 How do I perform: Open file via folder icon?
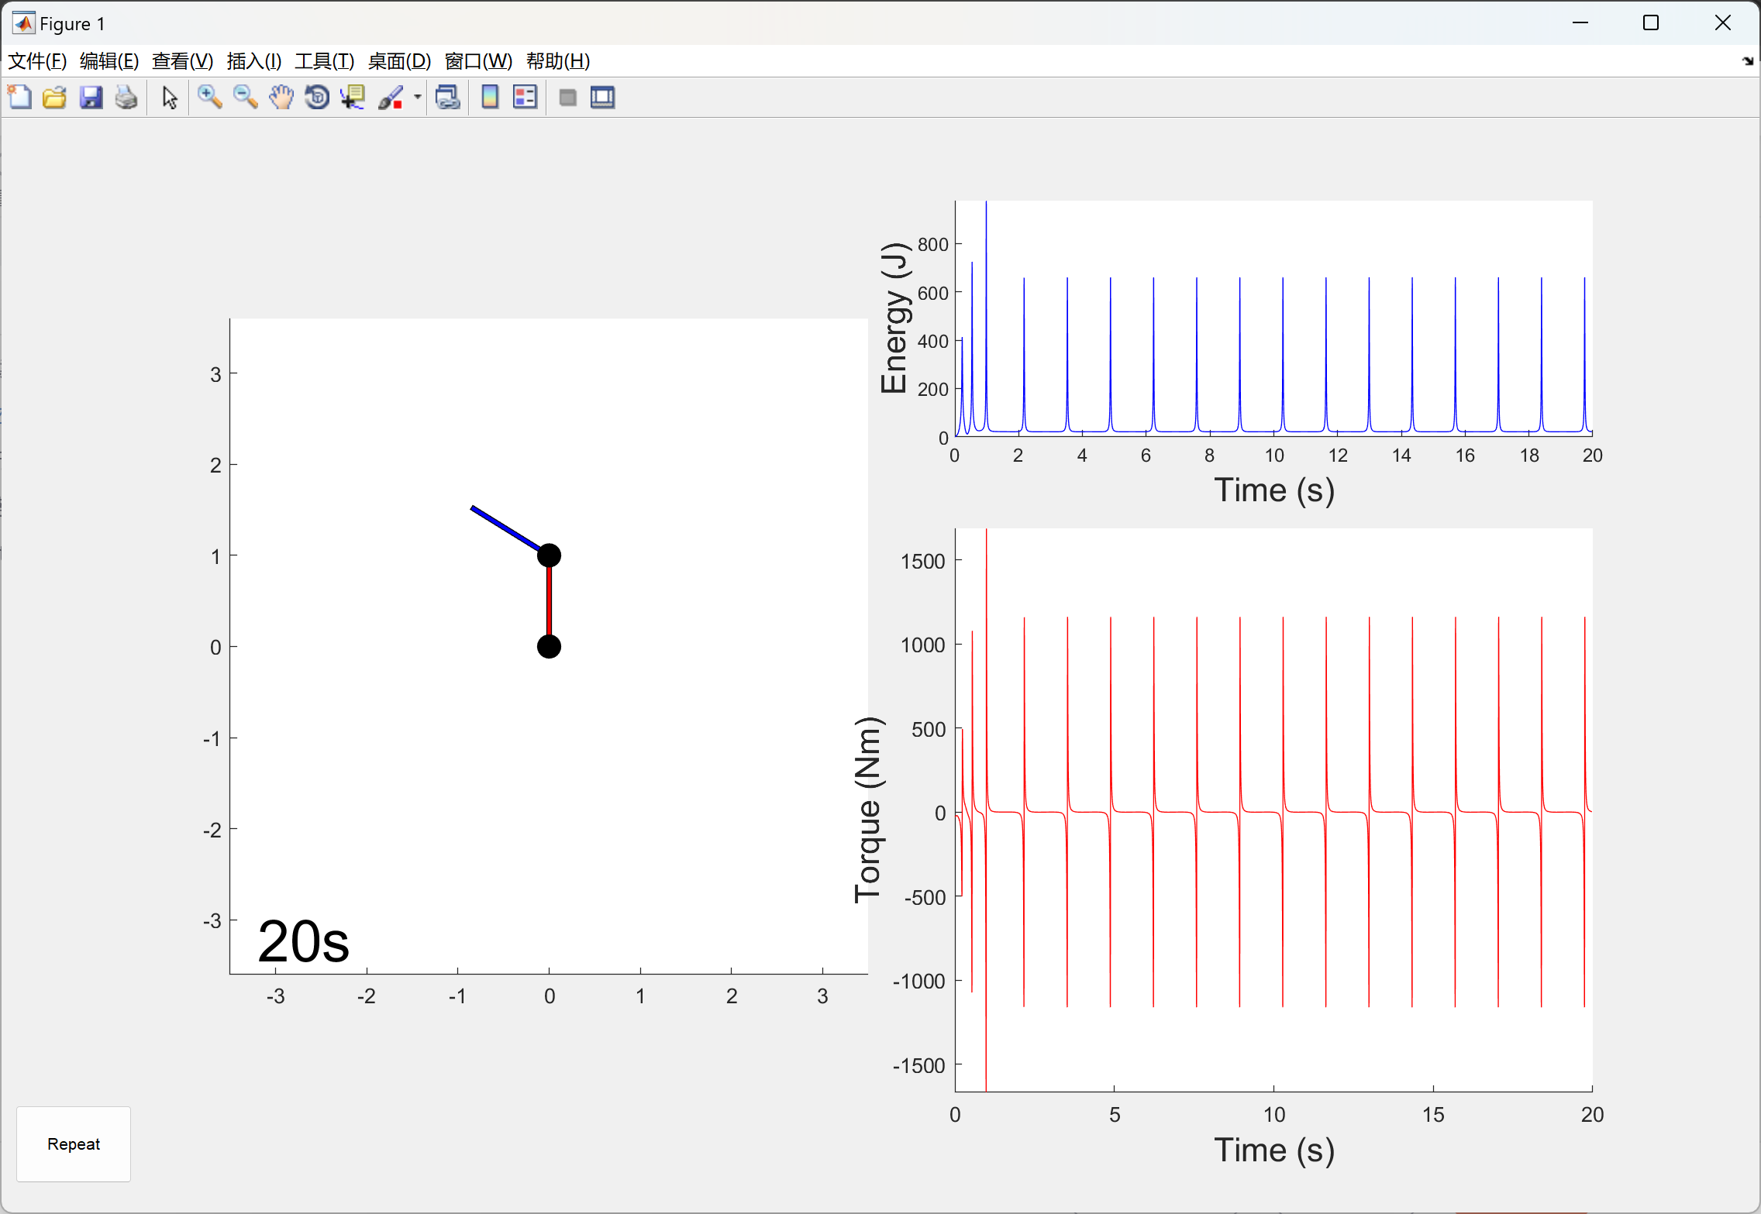pos(54,98)
